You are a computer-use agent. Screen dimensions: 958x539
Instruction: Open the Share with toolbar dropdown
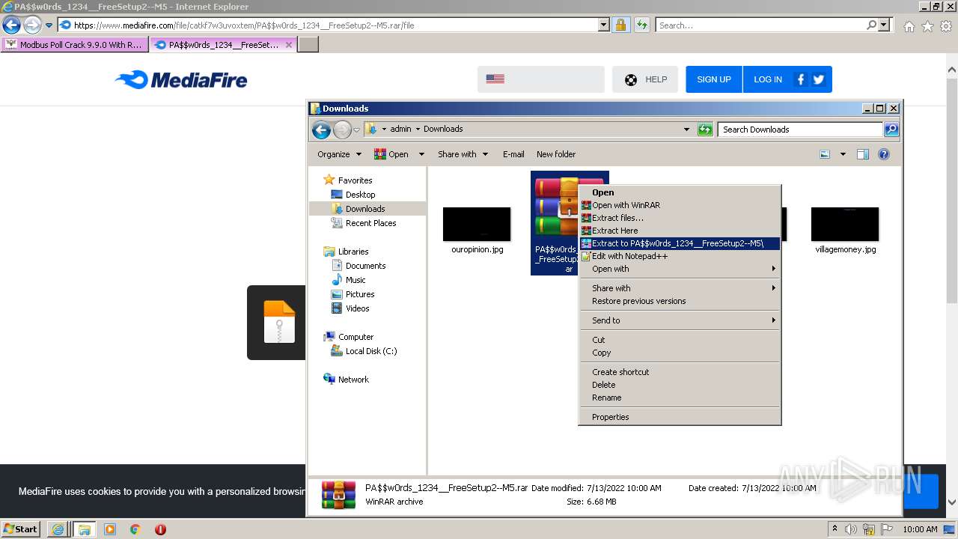coord(463,154)
